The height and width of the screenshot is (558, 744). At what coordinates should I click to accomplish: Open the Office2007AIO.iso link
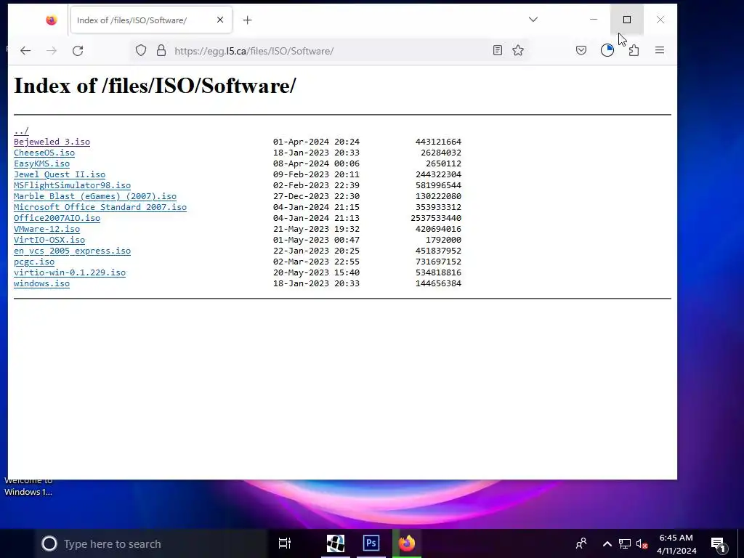57,218
